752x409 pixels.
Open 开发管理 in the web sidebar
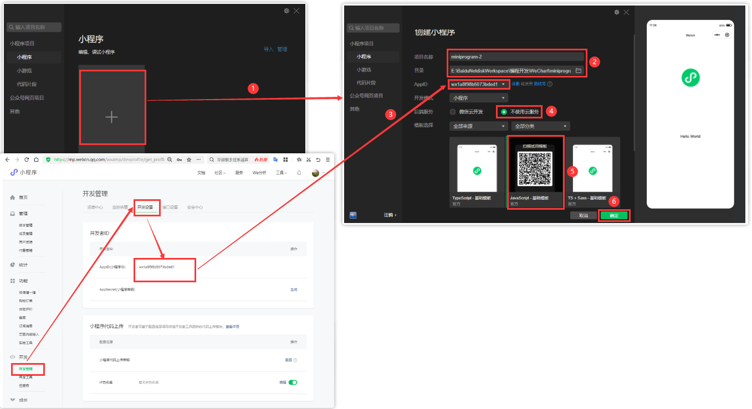pos(26,369)
